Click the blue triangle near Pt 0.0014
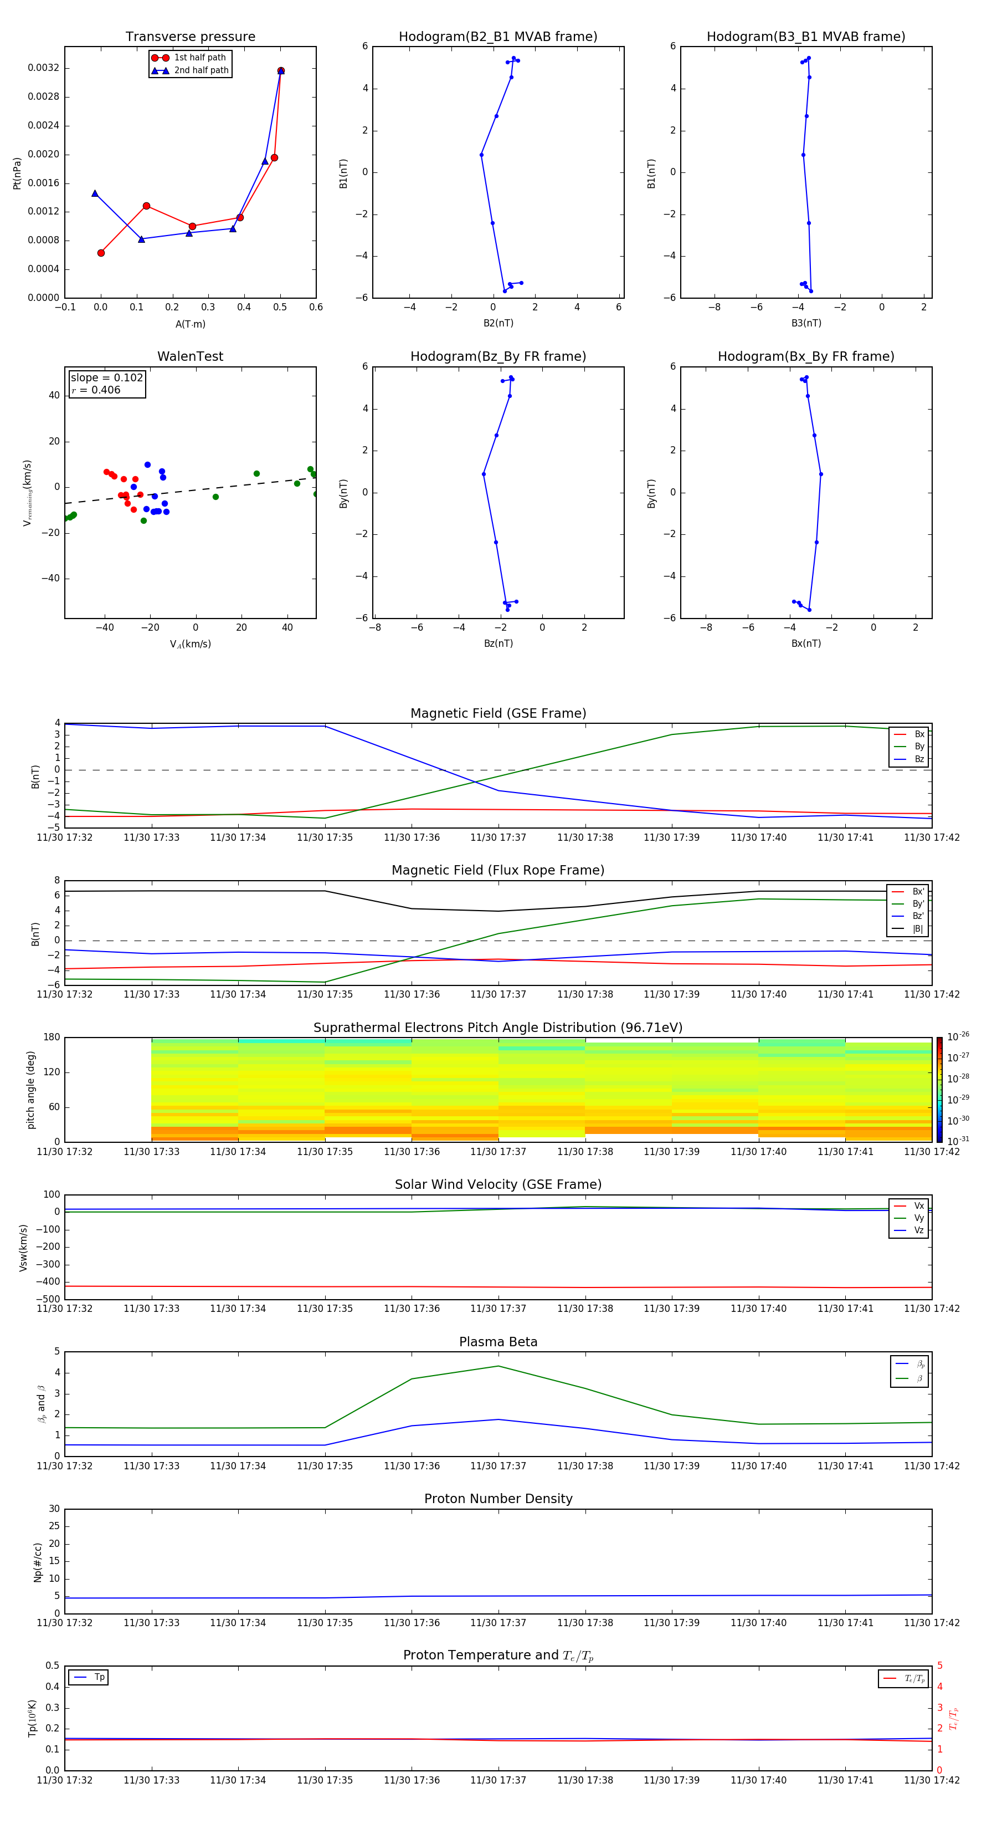Viewport: 997px width, 1829px height. [x=95, y=193]
